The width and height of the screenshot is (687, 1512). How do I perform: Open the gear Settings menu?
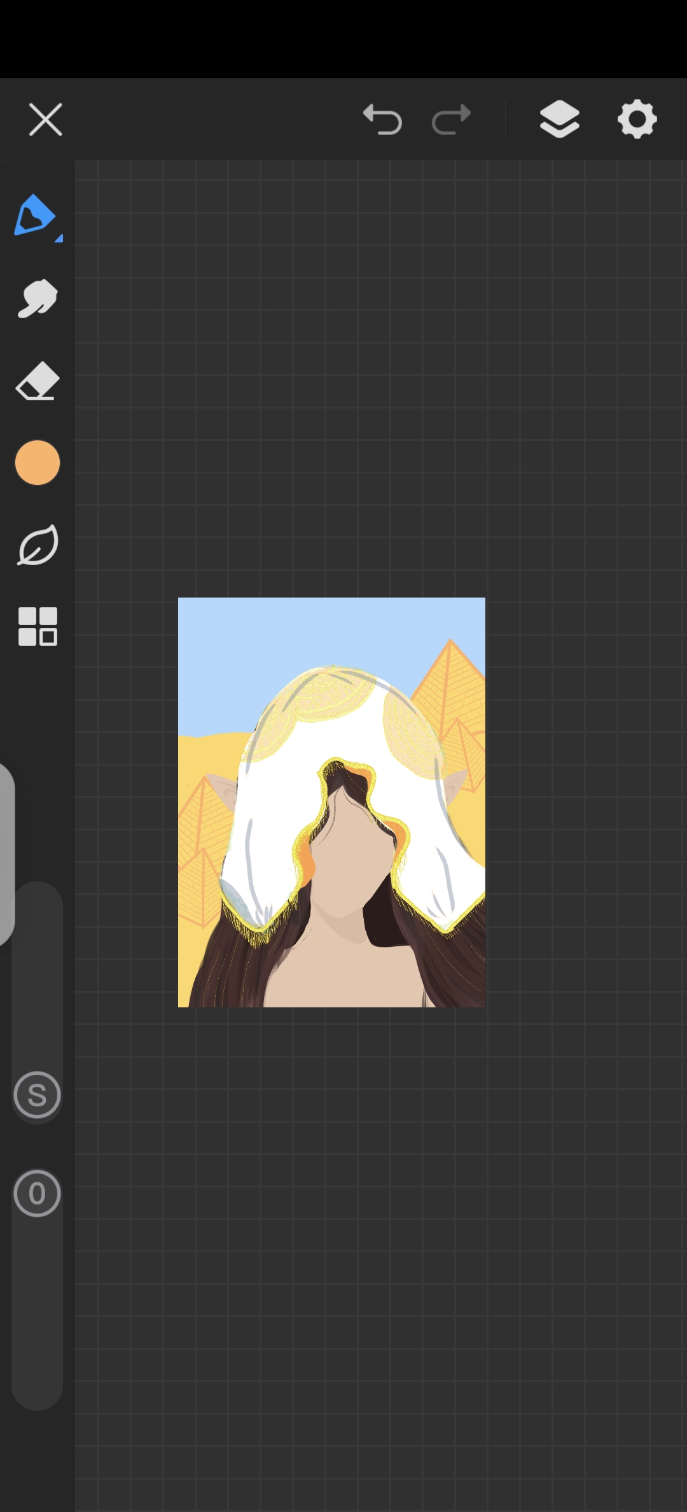pos(637,119)
